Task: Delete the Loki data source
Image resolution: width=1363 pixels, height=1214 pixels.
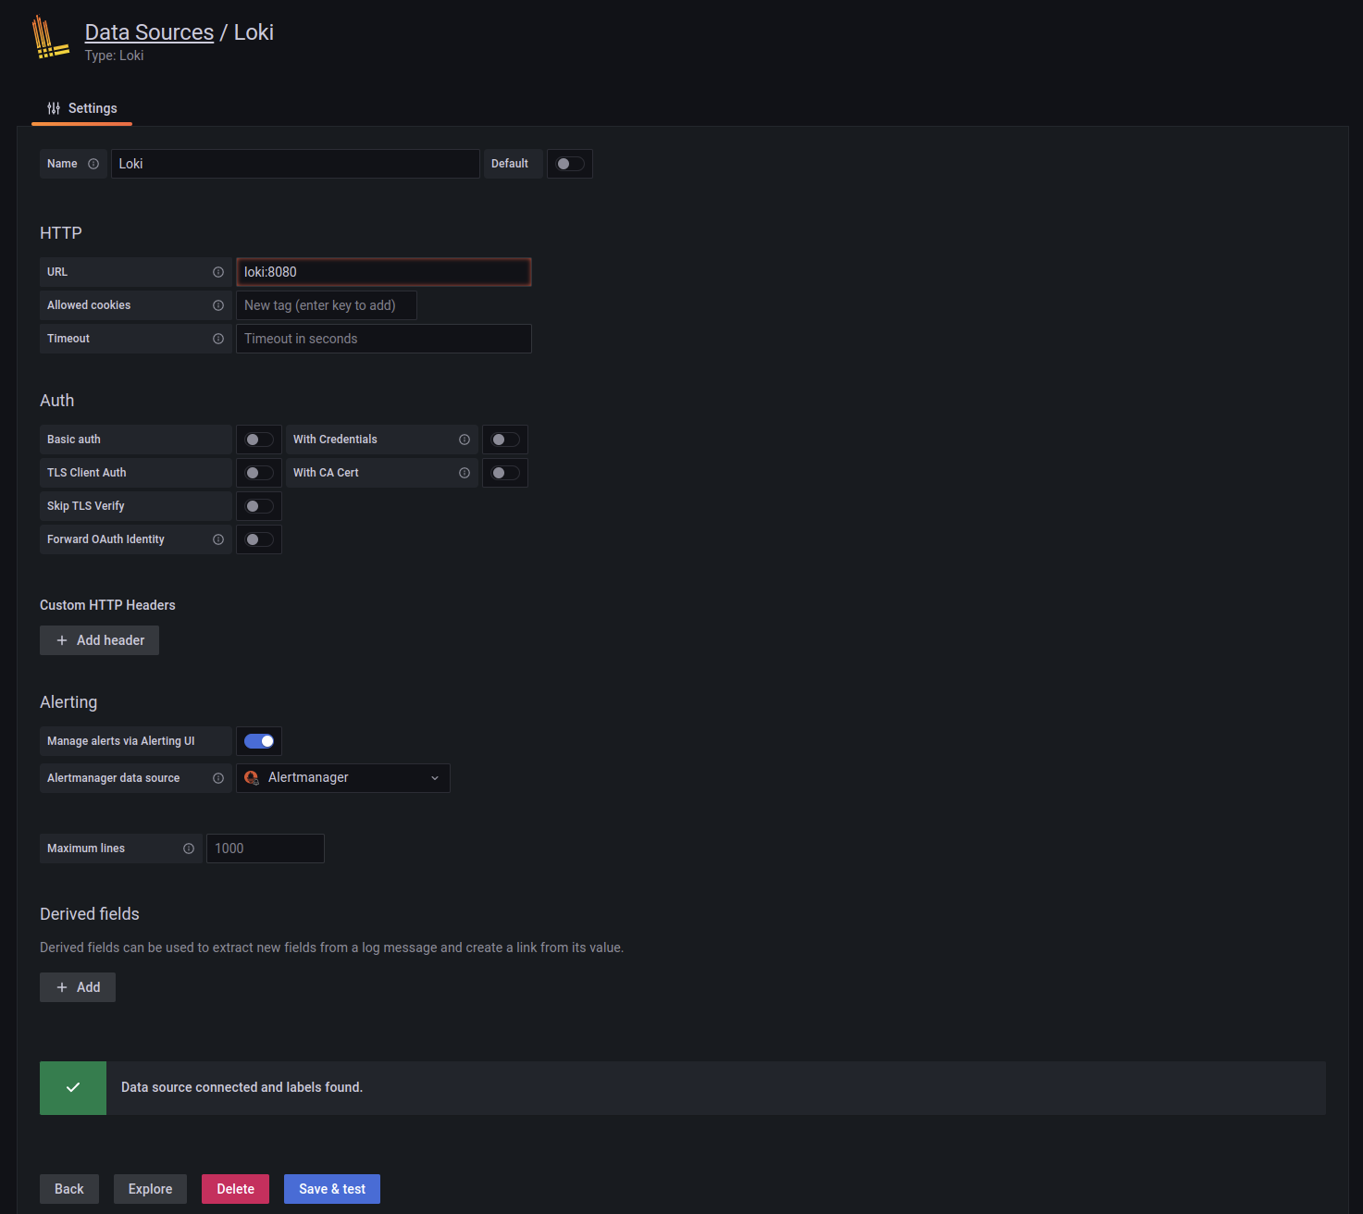Action: (x=235, y=1188)
